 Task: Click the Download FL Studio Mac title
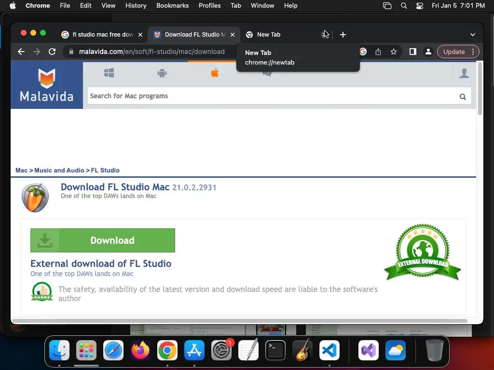tap(115, 187)
